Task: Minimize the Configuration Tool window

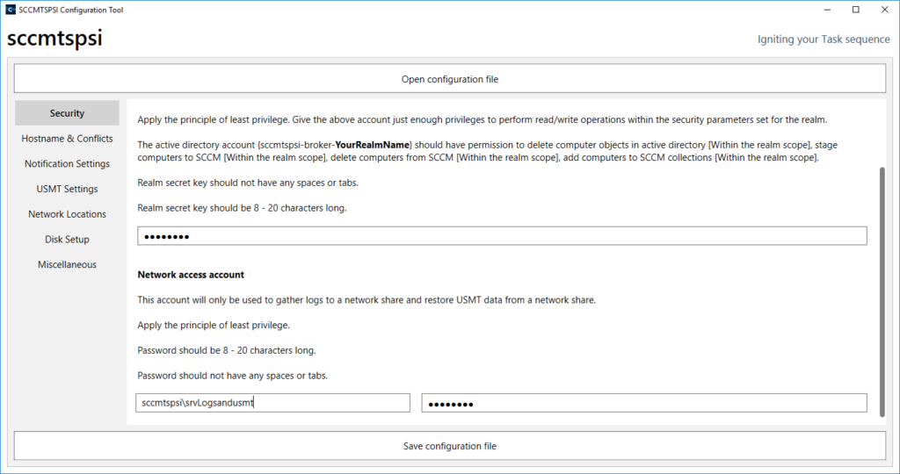Action: pos(826,10)
